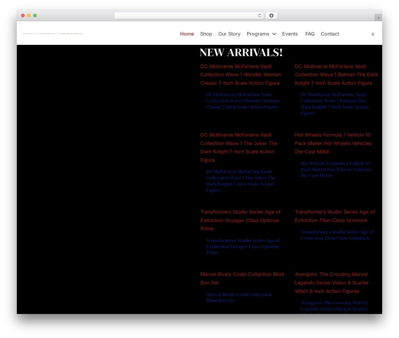Click the browser download icon
Screen dimensions: 399x338
(x=271, y=16)
